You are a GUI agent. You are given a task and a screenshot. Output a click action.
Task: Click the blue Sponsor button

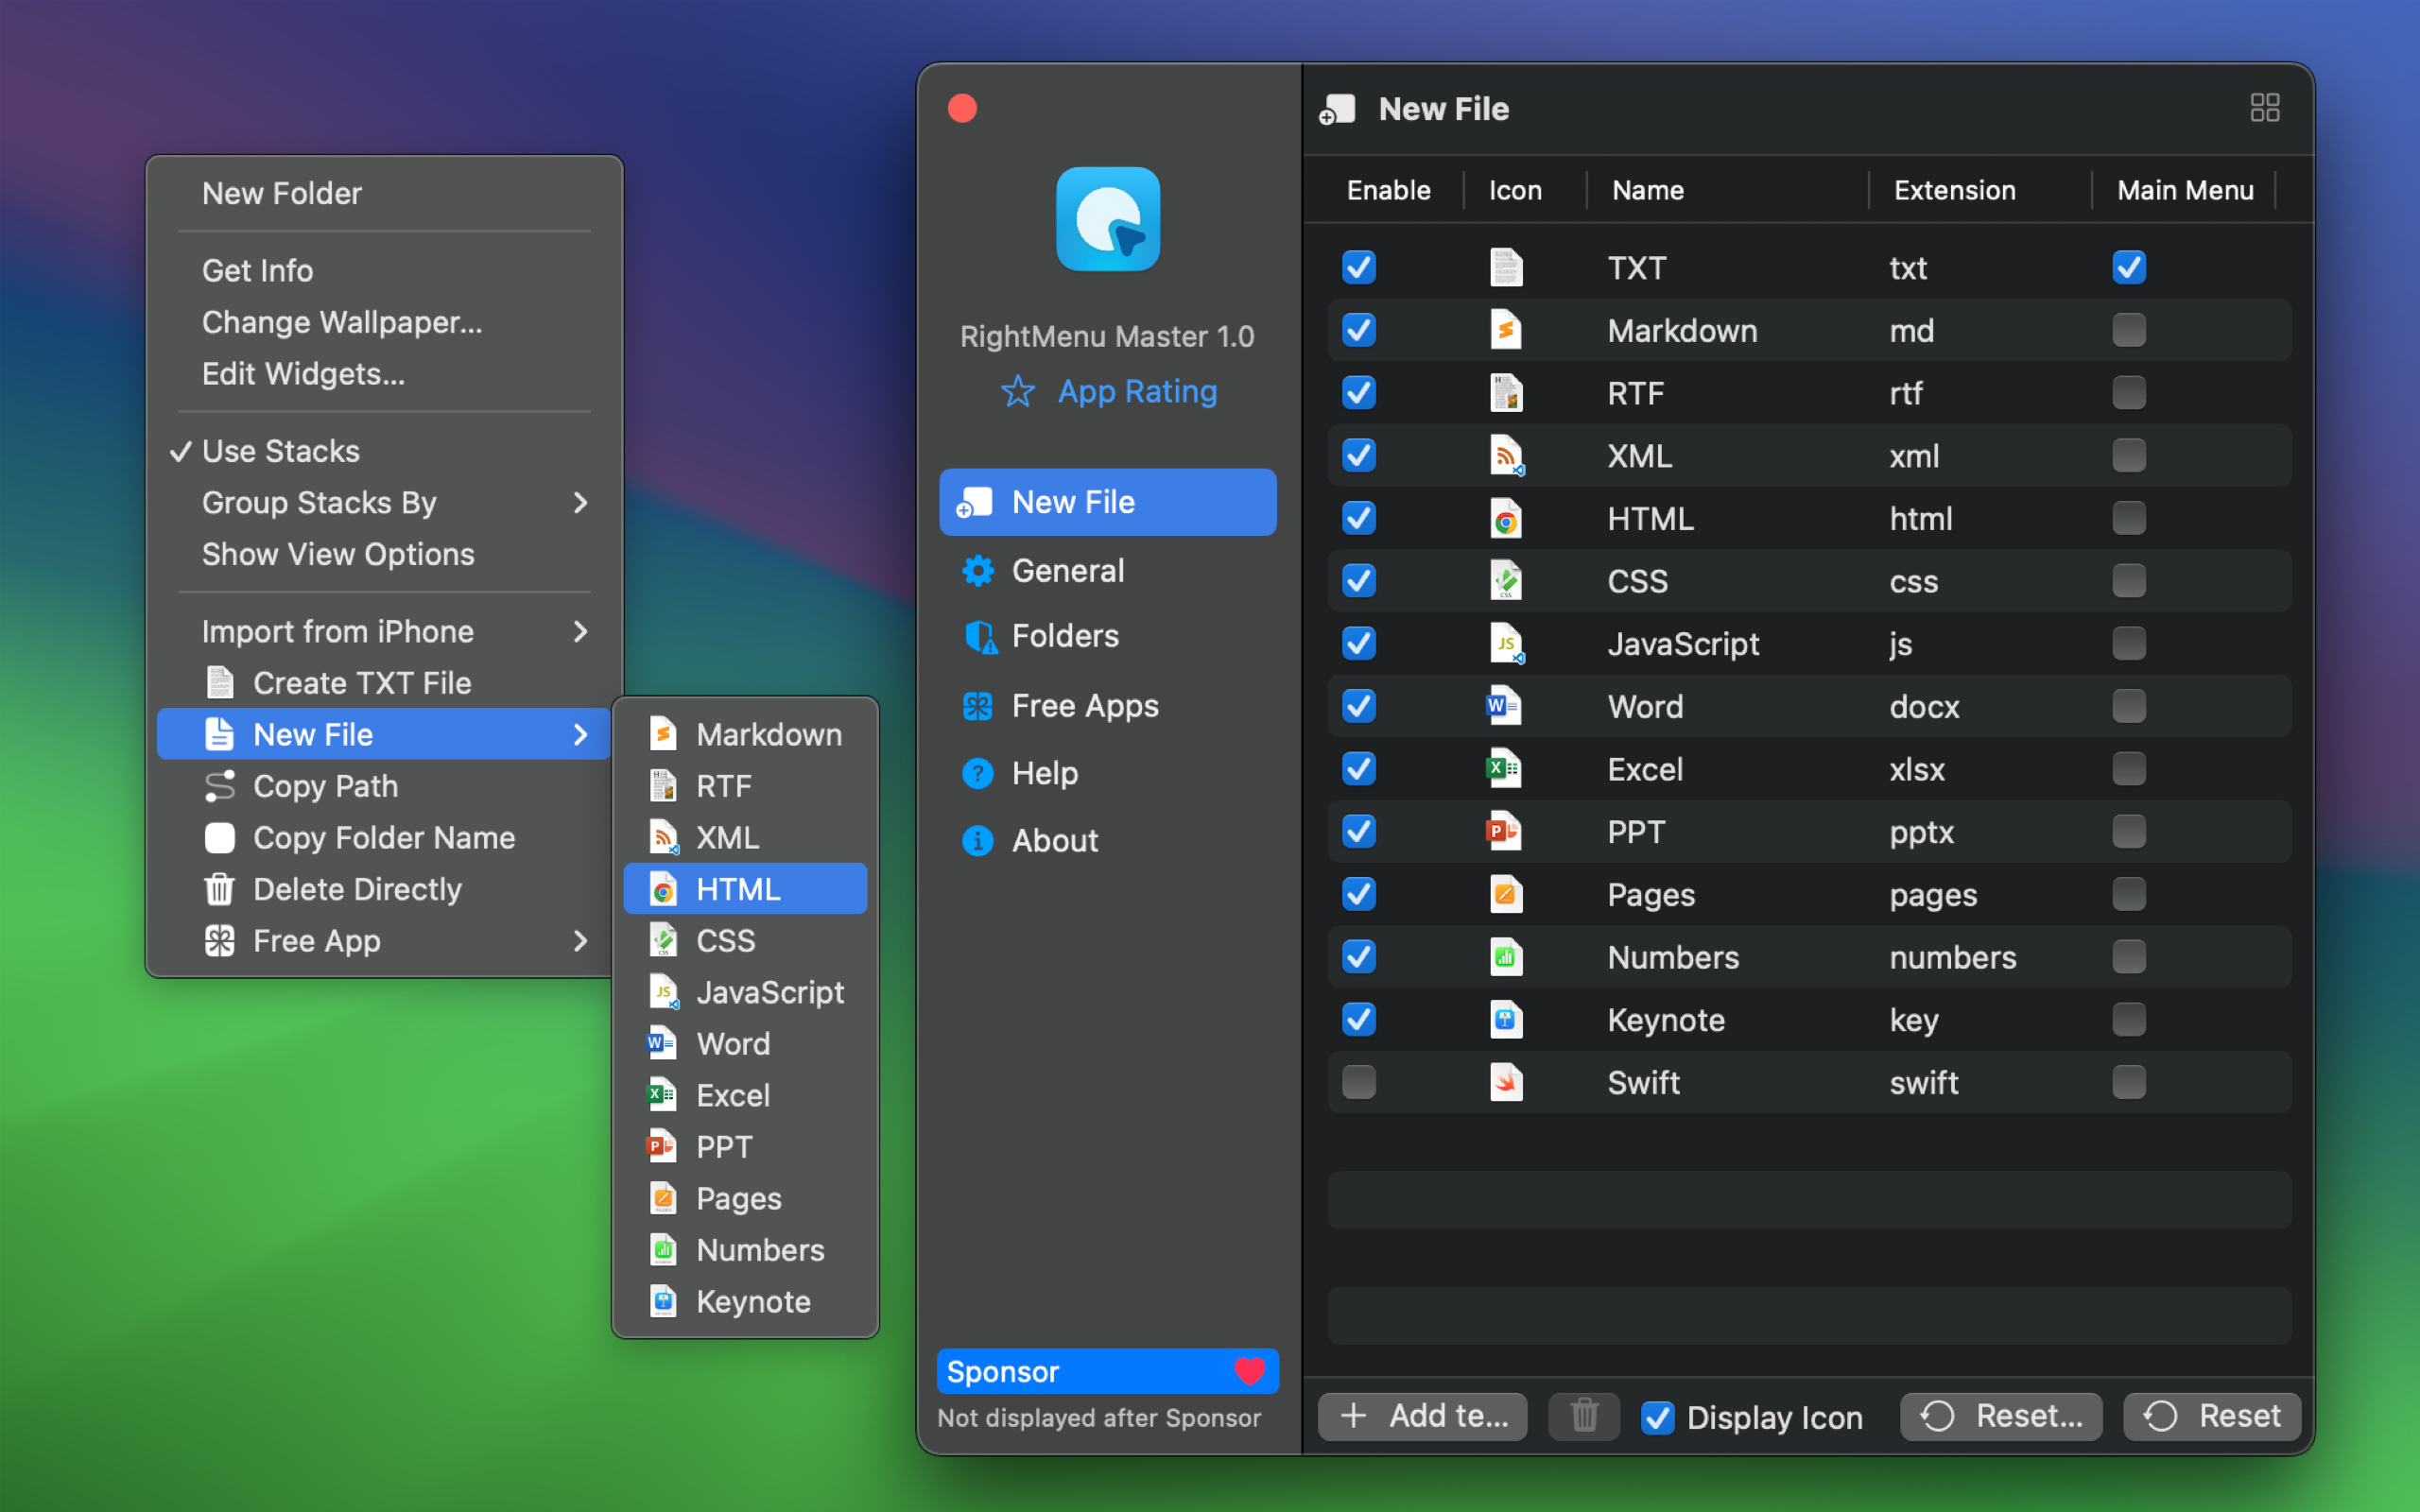pos(1108,1371)
